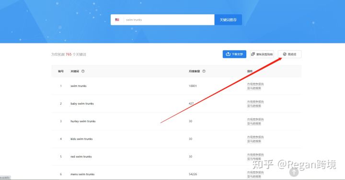
Task: Select keyword 'baby swim trunks'
Action: point(82,104)
